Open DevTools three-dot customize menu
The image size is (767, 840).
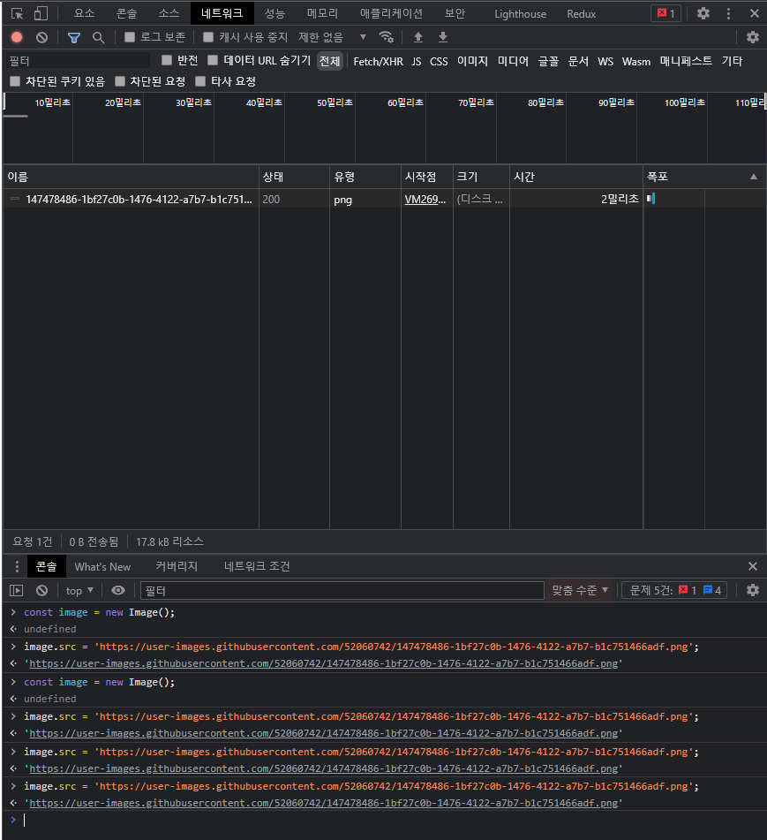coord(728,13)
